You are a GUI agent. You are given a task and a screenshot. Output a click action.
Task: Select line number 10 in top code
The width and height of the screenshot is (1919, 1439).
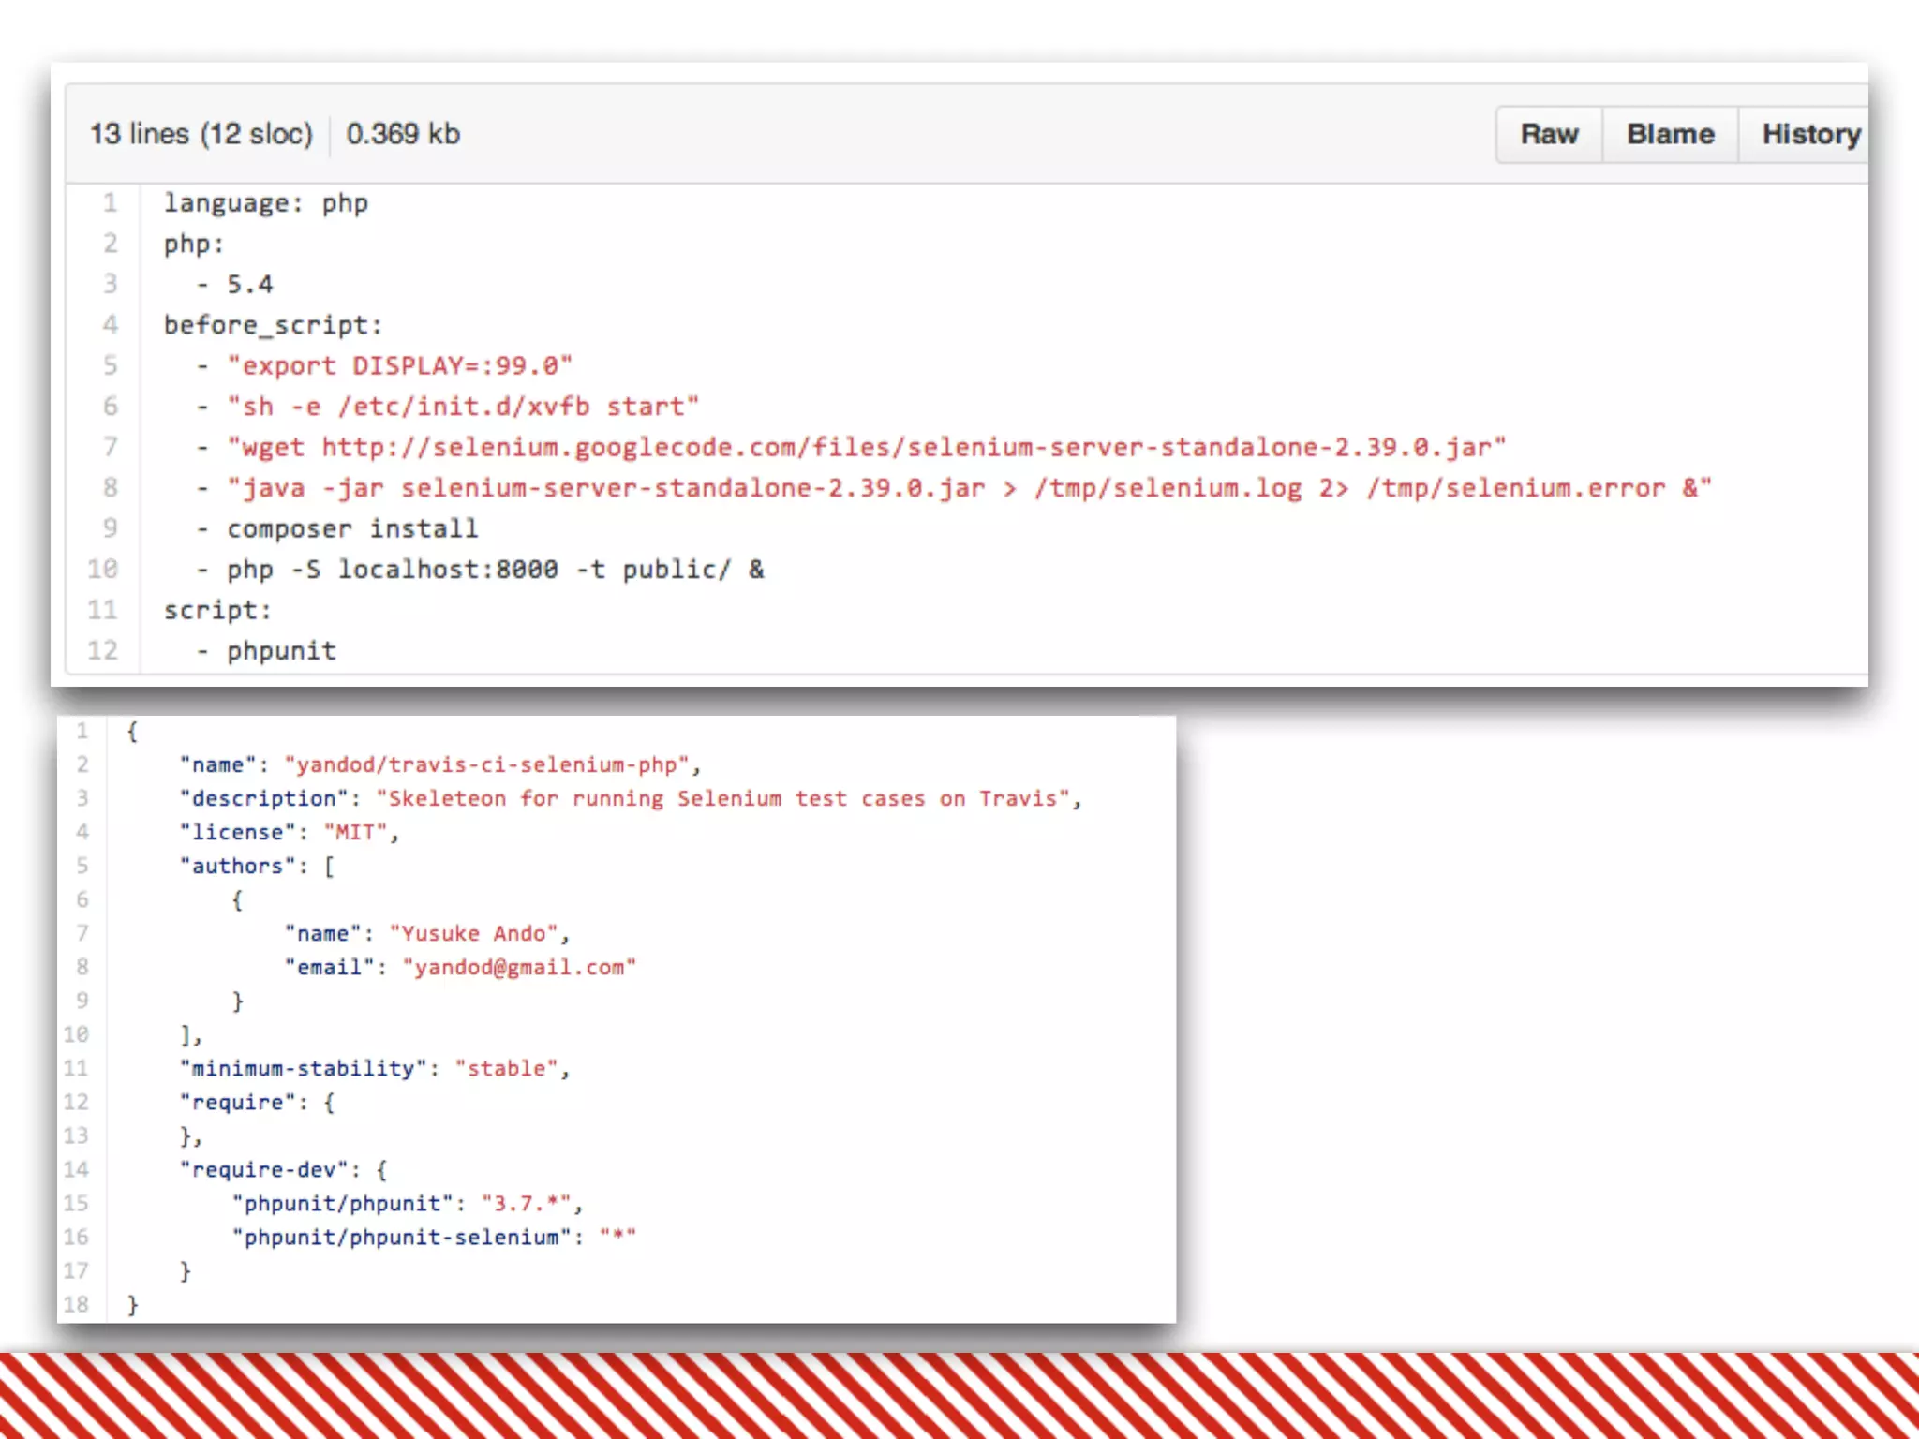coord(103,570)
